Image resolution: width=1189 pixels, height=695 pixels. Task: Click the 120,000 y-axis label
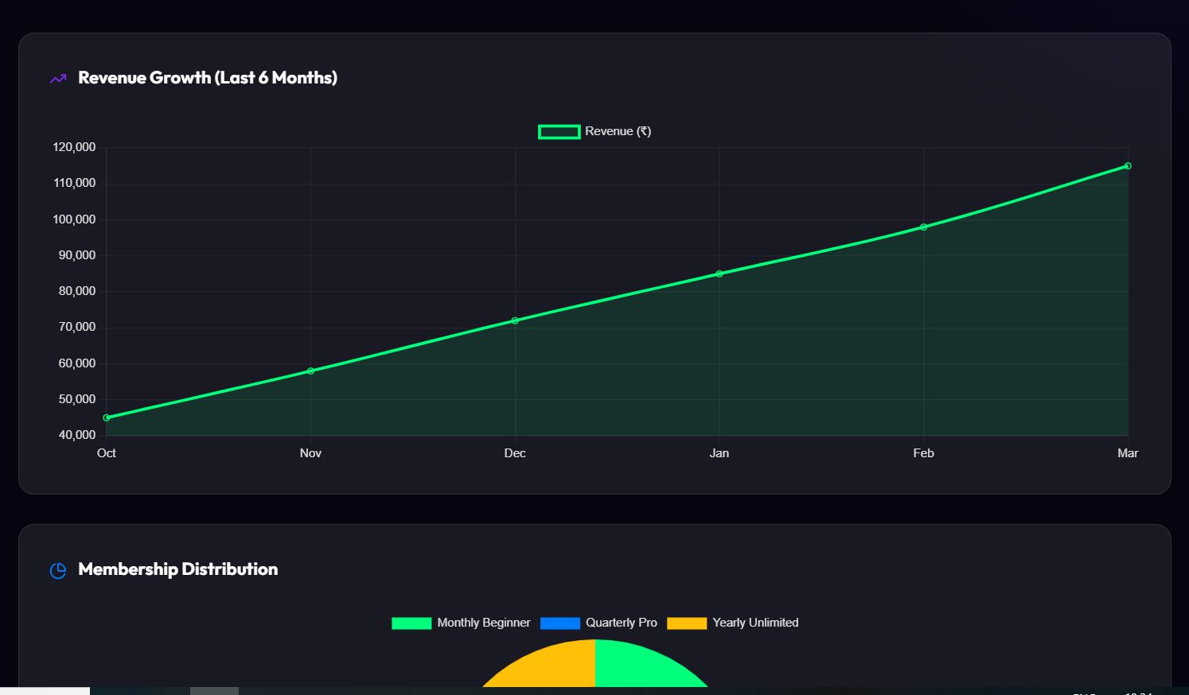tap(74, 147)
